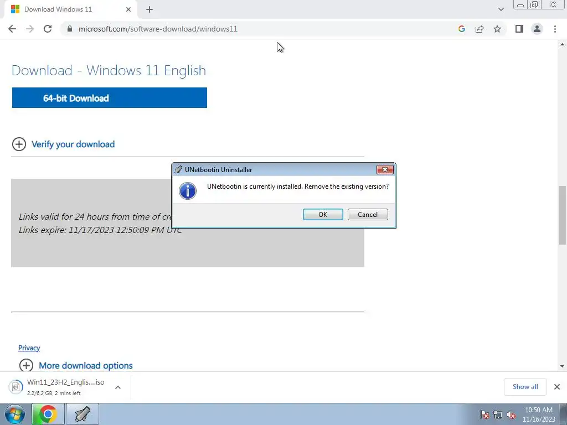The image size is (567, 425).
Task: Open muted volume tray icon
Action: click(x=511, y=414)
